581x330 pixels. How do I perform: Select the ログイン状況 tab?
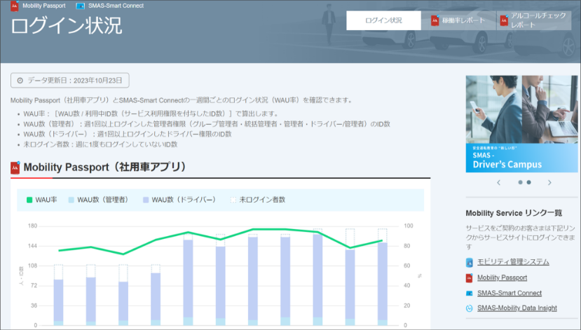pos(383,20)
